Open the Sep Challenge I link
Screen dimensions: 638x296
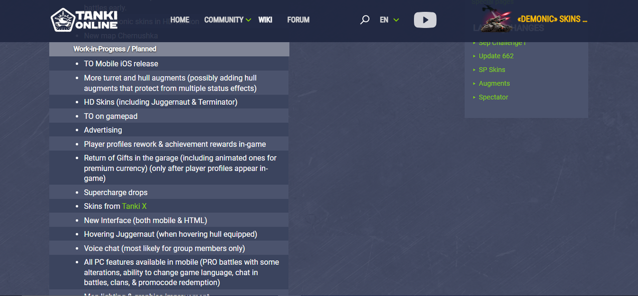coord(502,43)
